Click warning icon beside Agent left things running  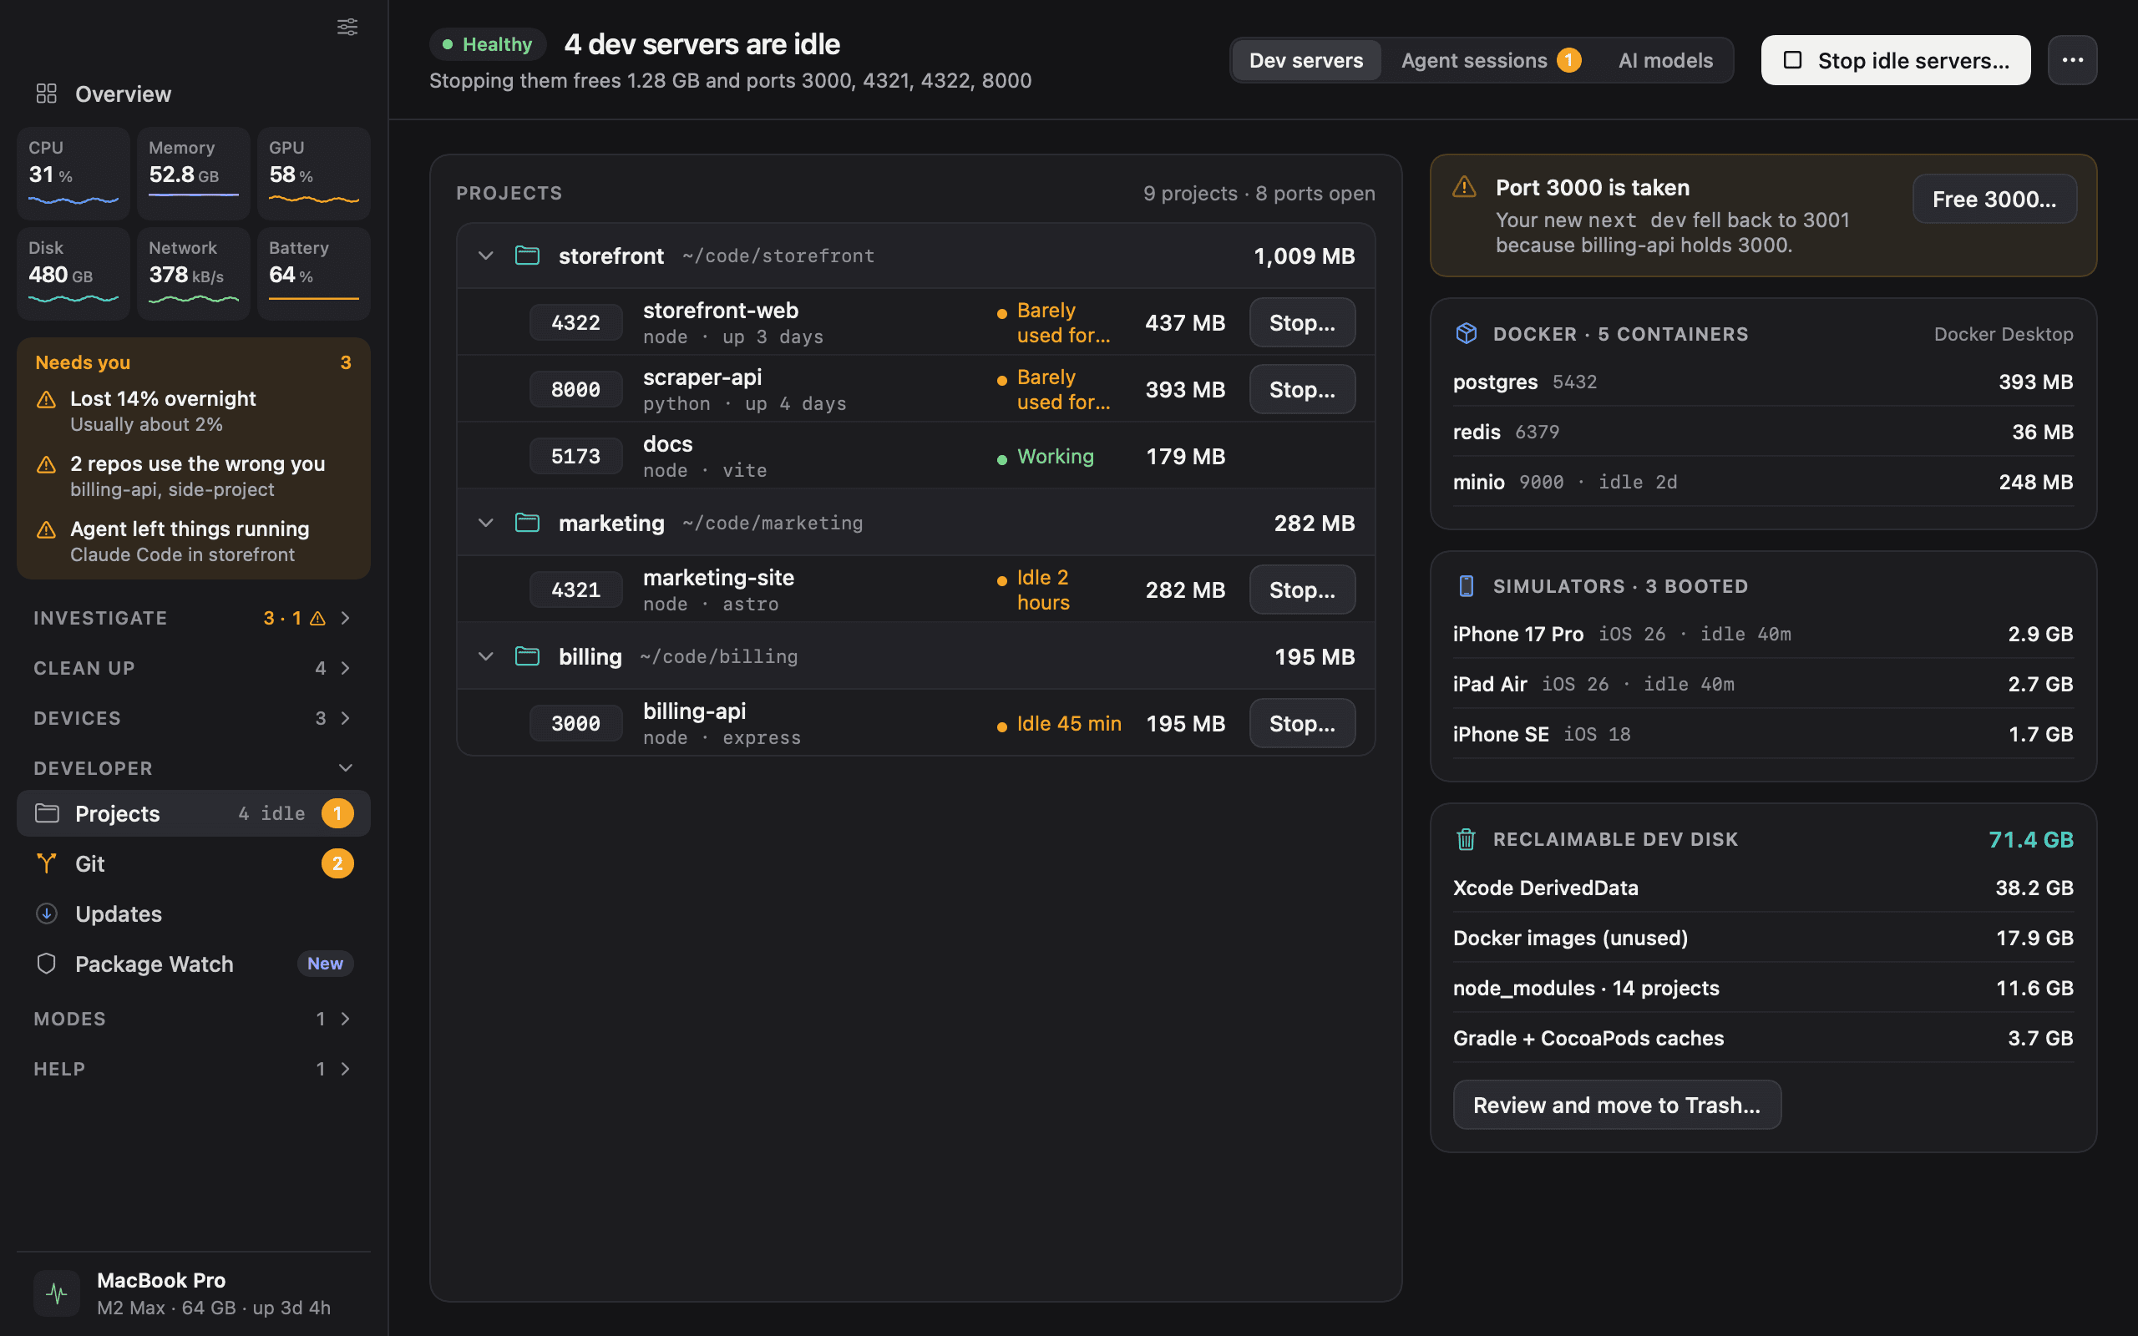point(47,529)
